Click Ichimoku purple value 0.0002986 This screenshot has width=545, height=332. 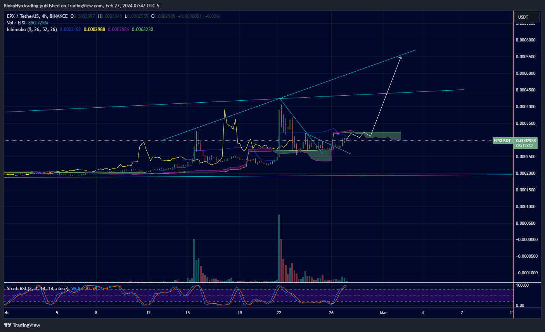[x=118, y=29]
